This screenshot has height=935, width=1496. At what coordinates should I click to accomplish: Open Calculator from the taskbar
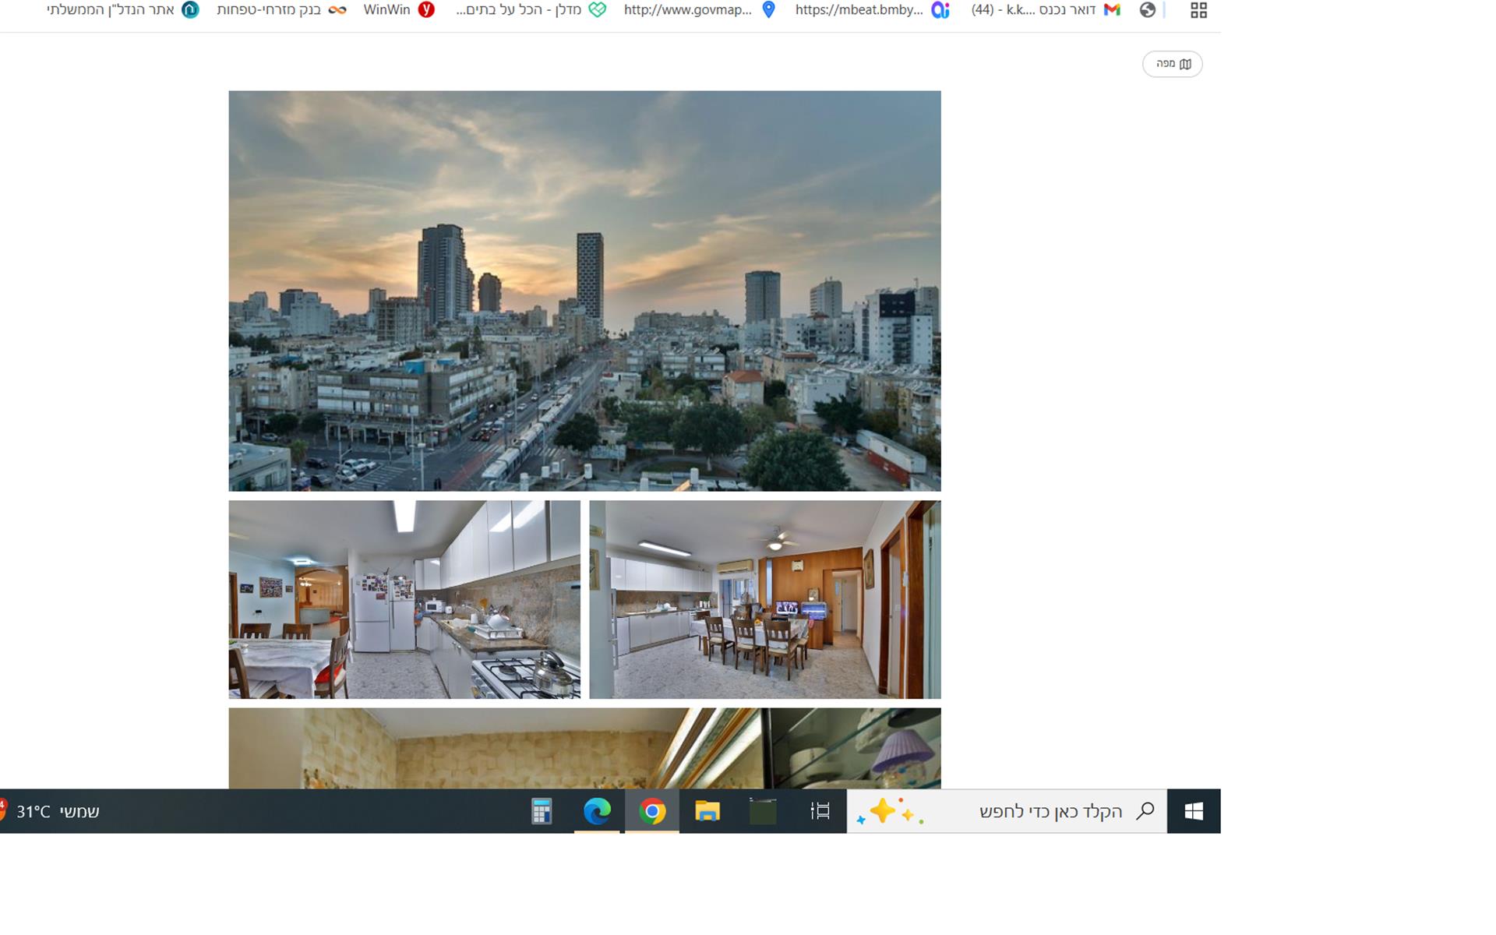point(542,811)
